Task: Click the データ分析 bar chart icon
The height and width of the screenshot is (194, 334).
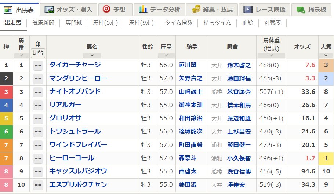Action: click(x=143, y=9)
